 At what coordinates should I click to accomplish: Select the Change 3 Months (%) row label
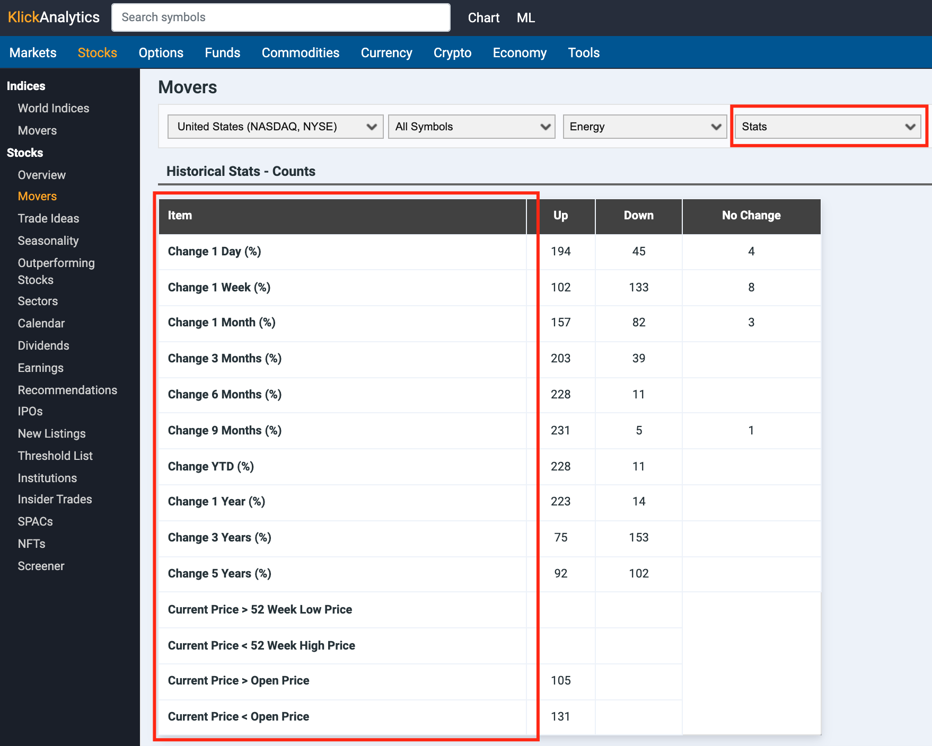coord(225,359)
